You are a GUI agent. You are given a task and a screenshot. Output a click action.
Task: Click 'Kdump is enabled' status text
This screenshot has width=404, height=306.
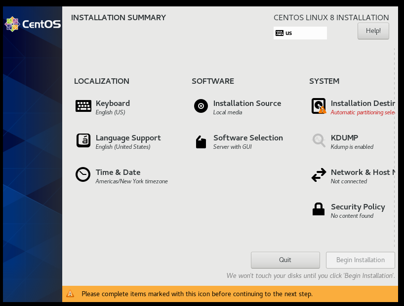tap(352, 147)
